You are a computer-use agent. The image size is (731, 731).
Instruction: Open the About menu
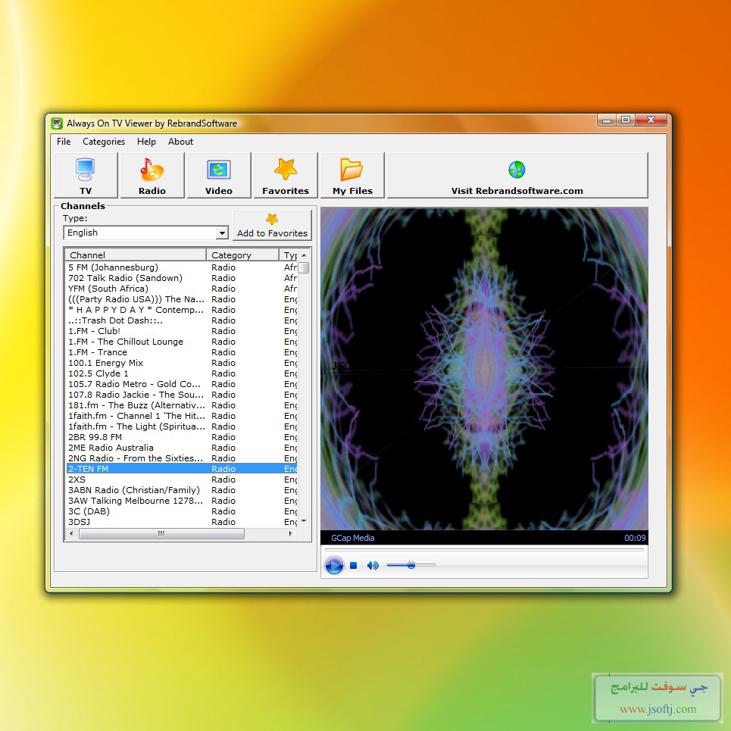click(x=180, y=142)
